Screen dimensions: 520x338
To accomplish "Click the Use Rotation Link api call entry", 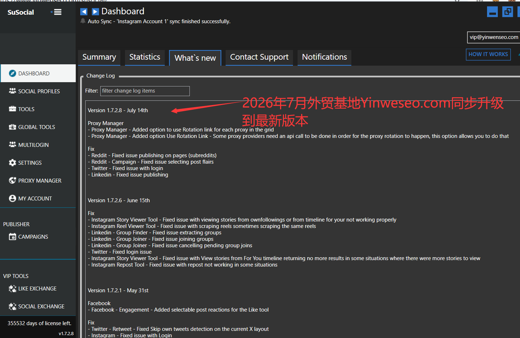I will 298,136.
